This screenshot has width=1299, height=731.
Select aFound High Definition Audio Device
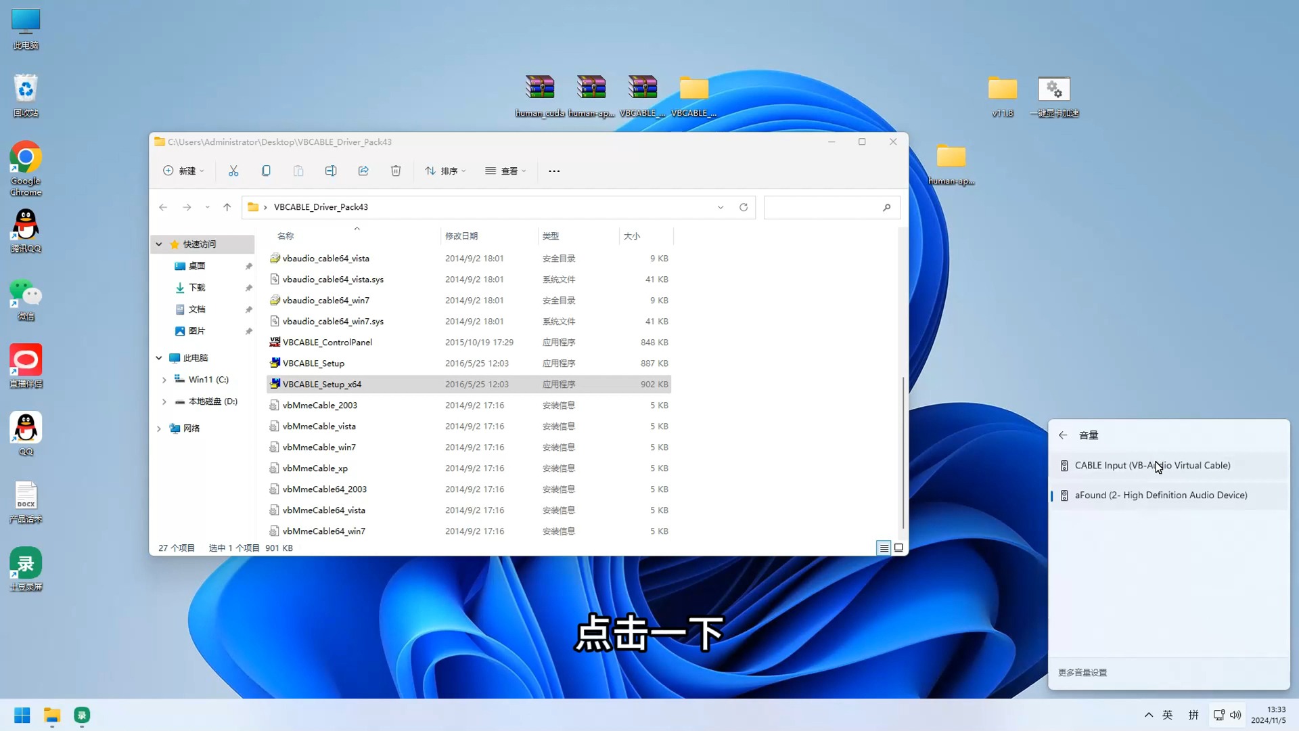(x=1168, y=495)
